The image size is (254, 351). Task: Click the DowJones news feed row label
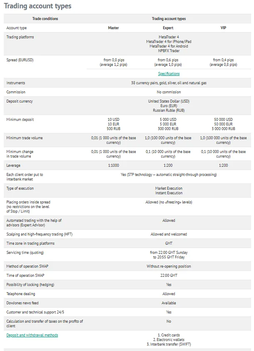pyautogui.click(x=22, y=303)
